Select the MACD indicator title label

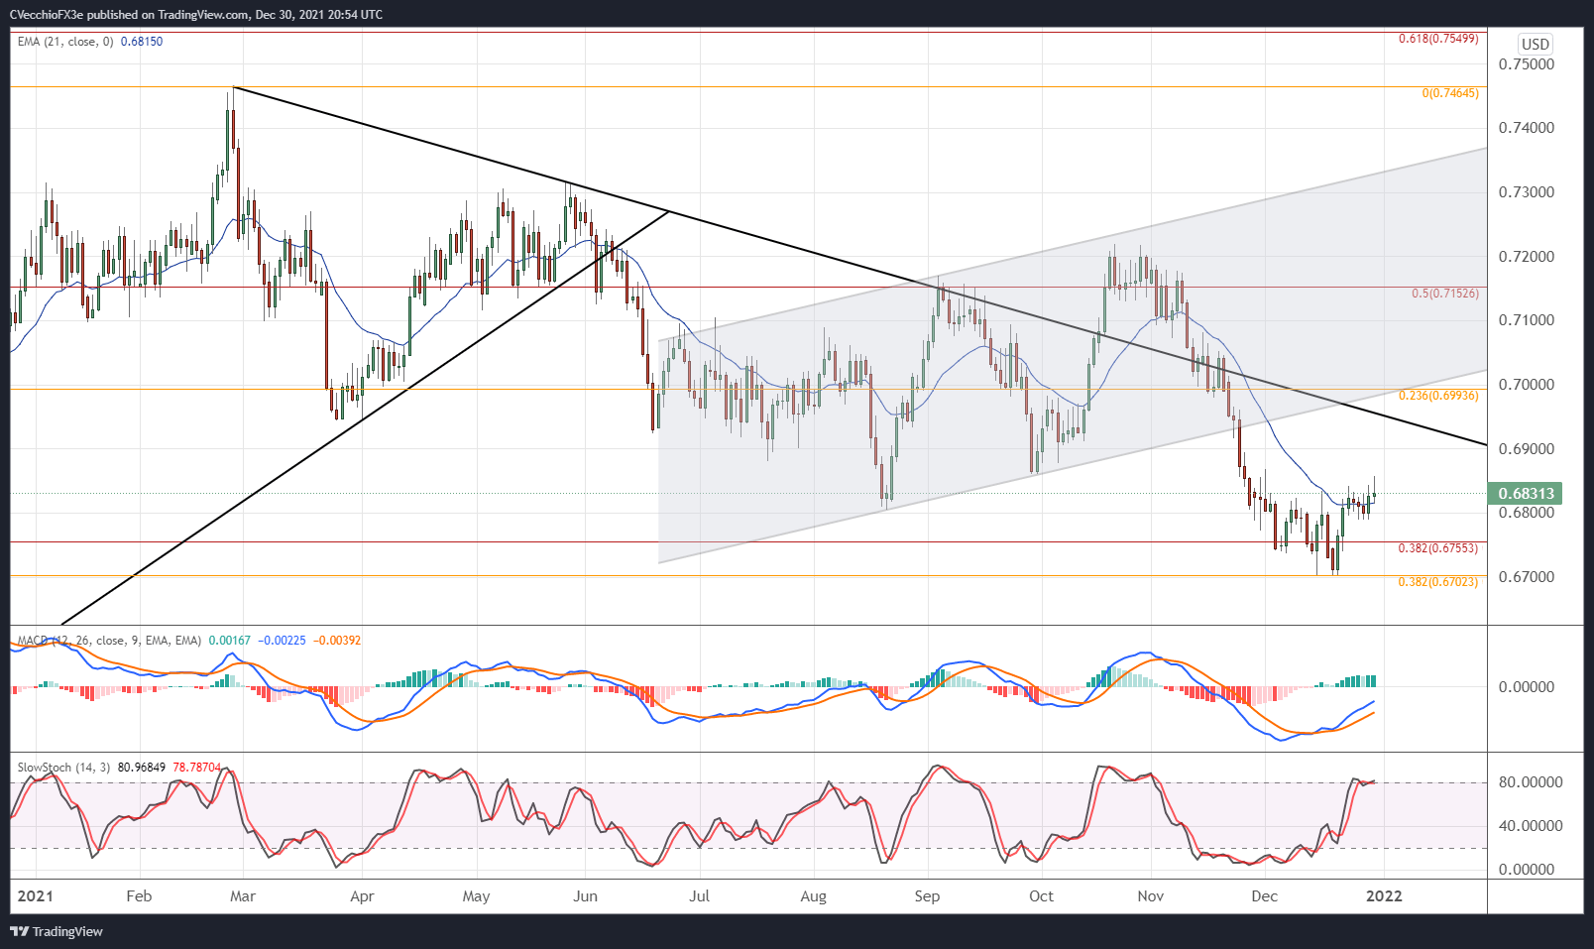point(109,641)
